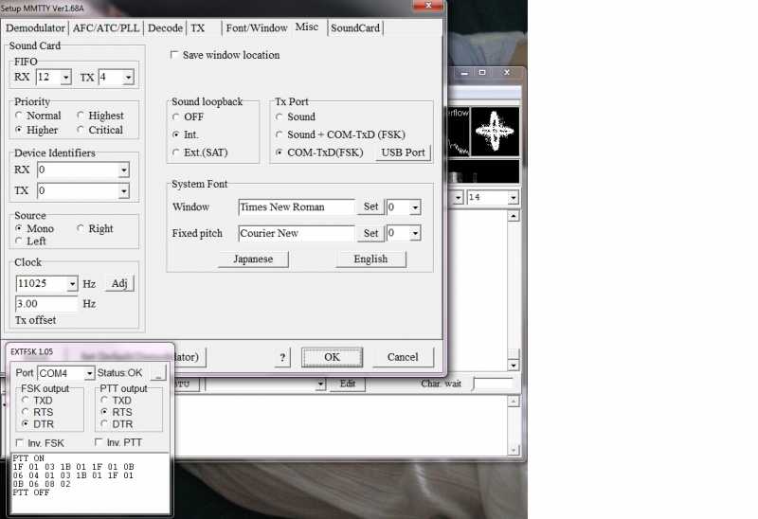Cancel the Setup MMTTY dialog
The image size is (758, 519).
coord(403,357)
